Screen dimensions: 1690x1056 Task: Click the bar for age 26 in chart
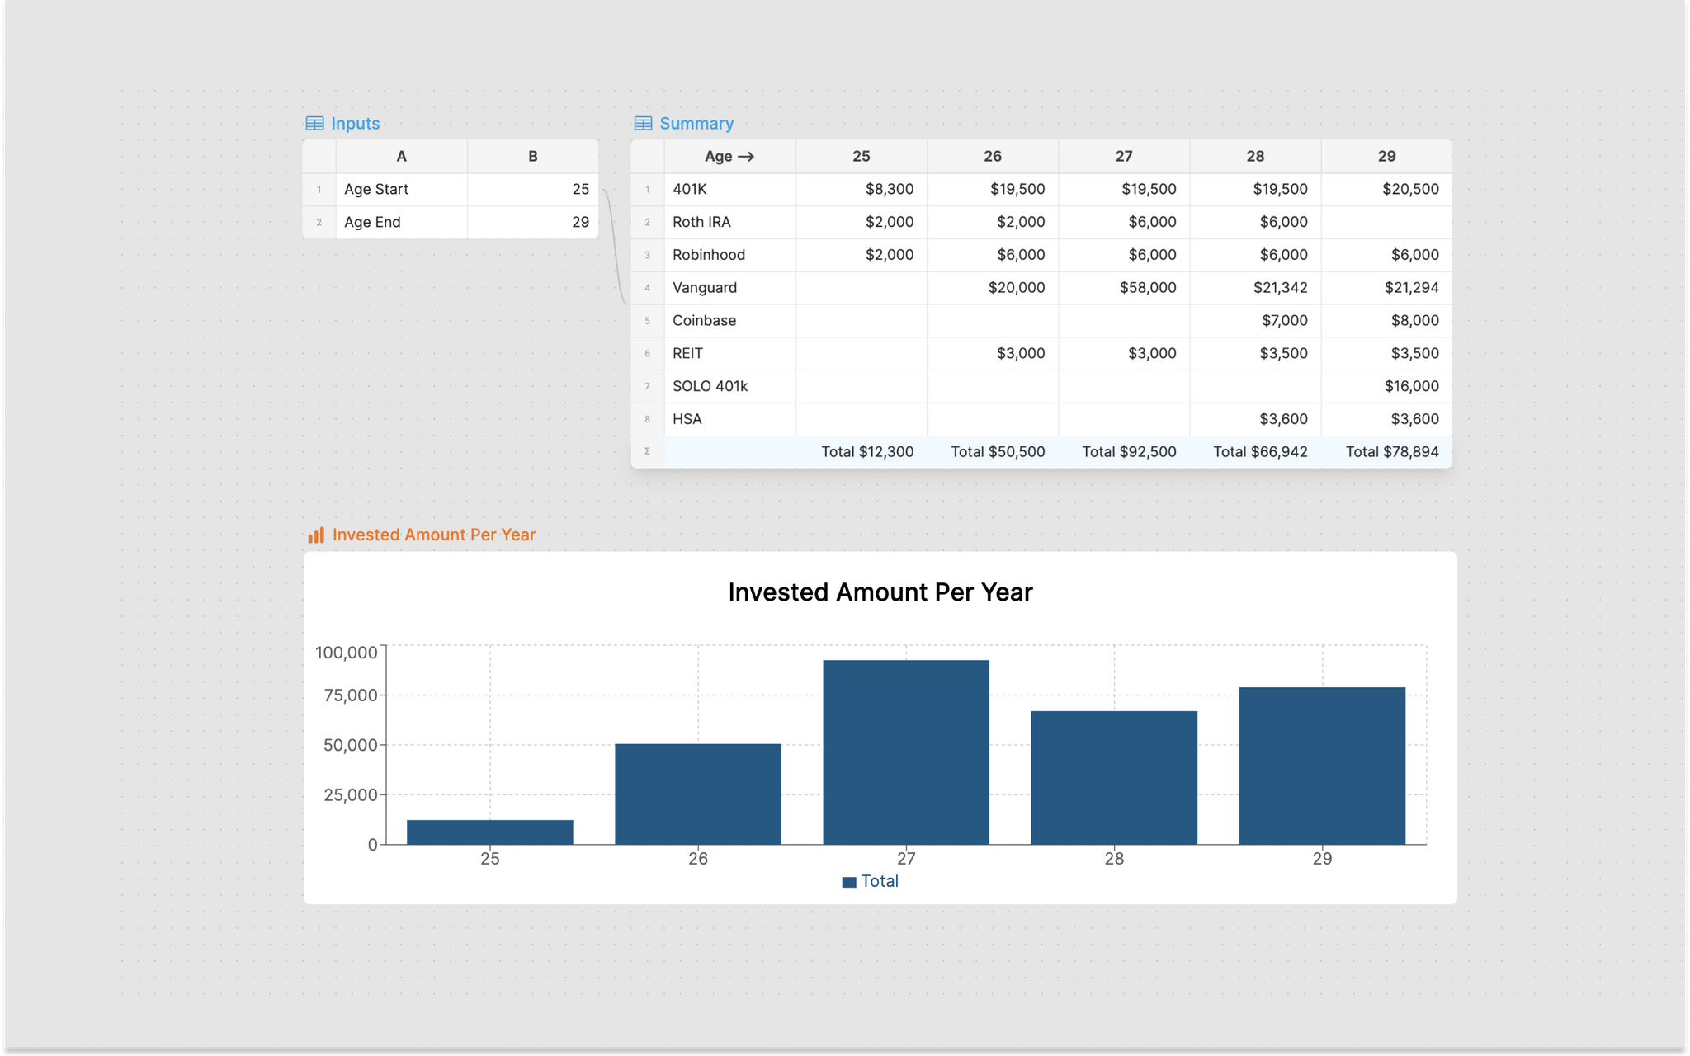tap(698, 794)
